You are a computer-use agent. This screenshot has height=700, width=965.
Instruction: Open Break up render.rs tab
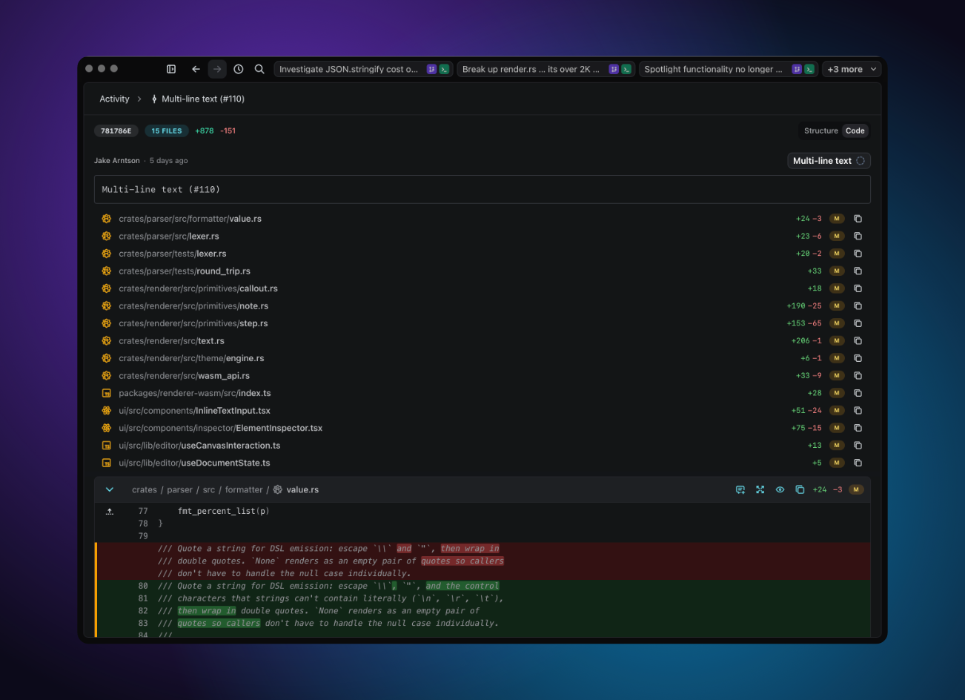(x=545, y=69)
